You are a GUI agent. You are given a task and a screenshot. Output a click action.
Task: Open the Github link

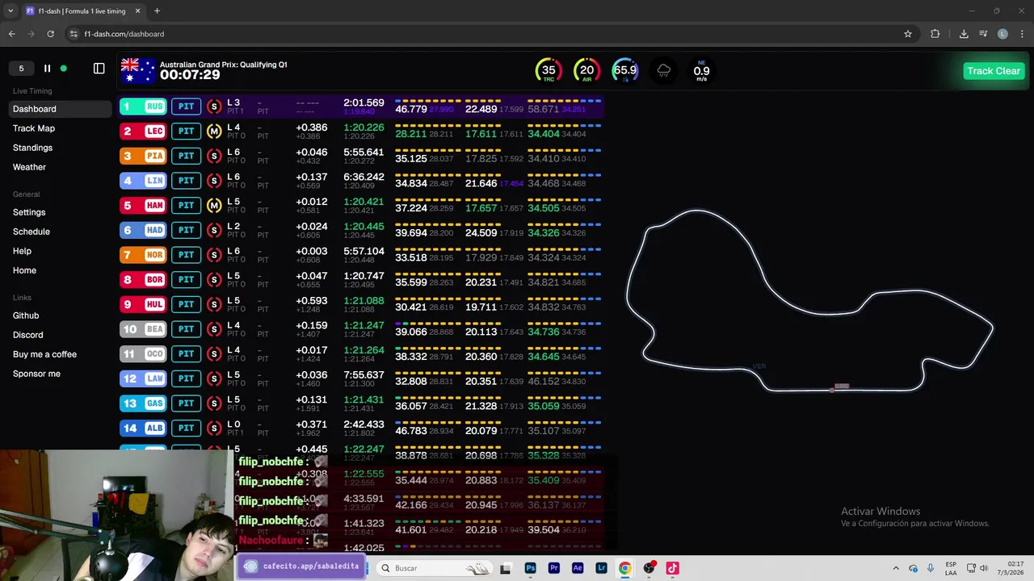pyautogui.click(x=26, y=316)
